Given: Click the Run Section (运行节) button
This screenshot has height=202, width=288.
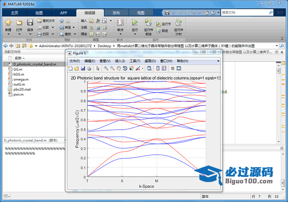Looking at the screenshot, I should (x=164, y=24).
